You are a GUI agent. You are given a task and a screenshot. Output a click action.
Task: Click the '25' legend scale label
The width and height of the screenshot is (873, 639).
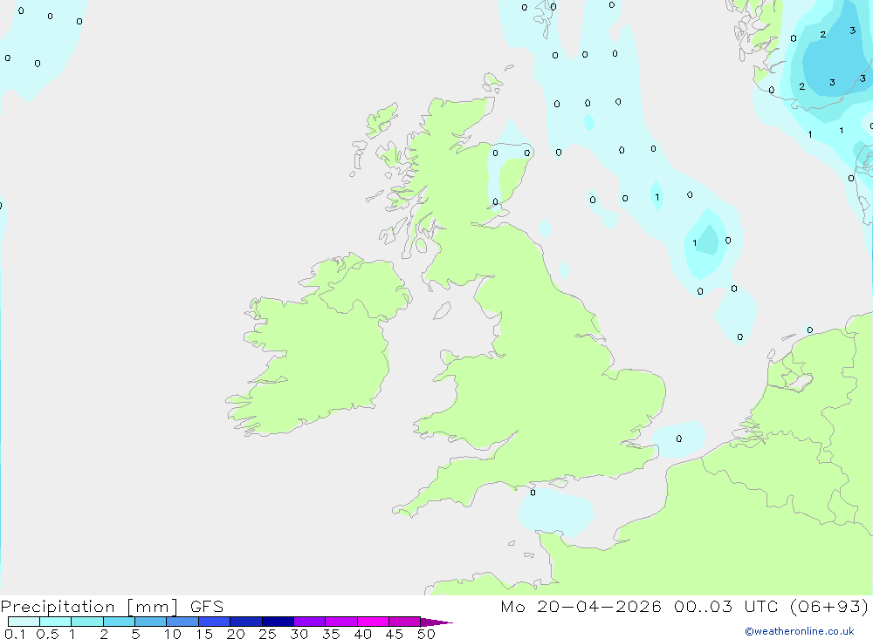[267, 634]
